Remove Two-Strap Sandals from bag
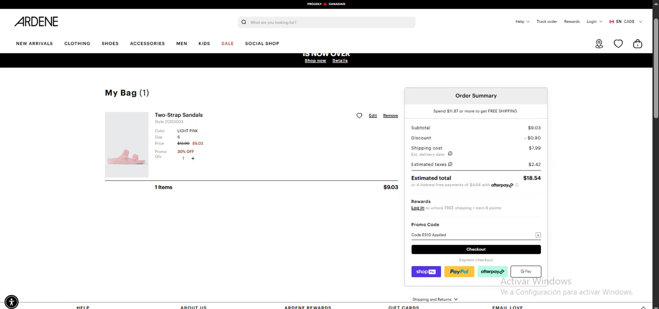Viewport: 659px width, 309px height. pos(391,116)
